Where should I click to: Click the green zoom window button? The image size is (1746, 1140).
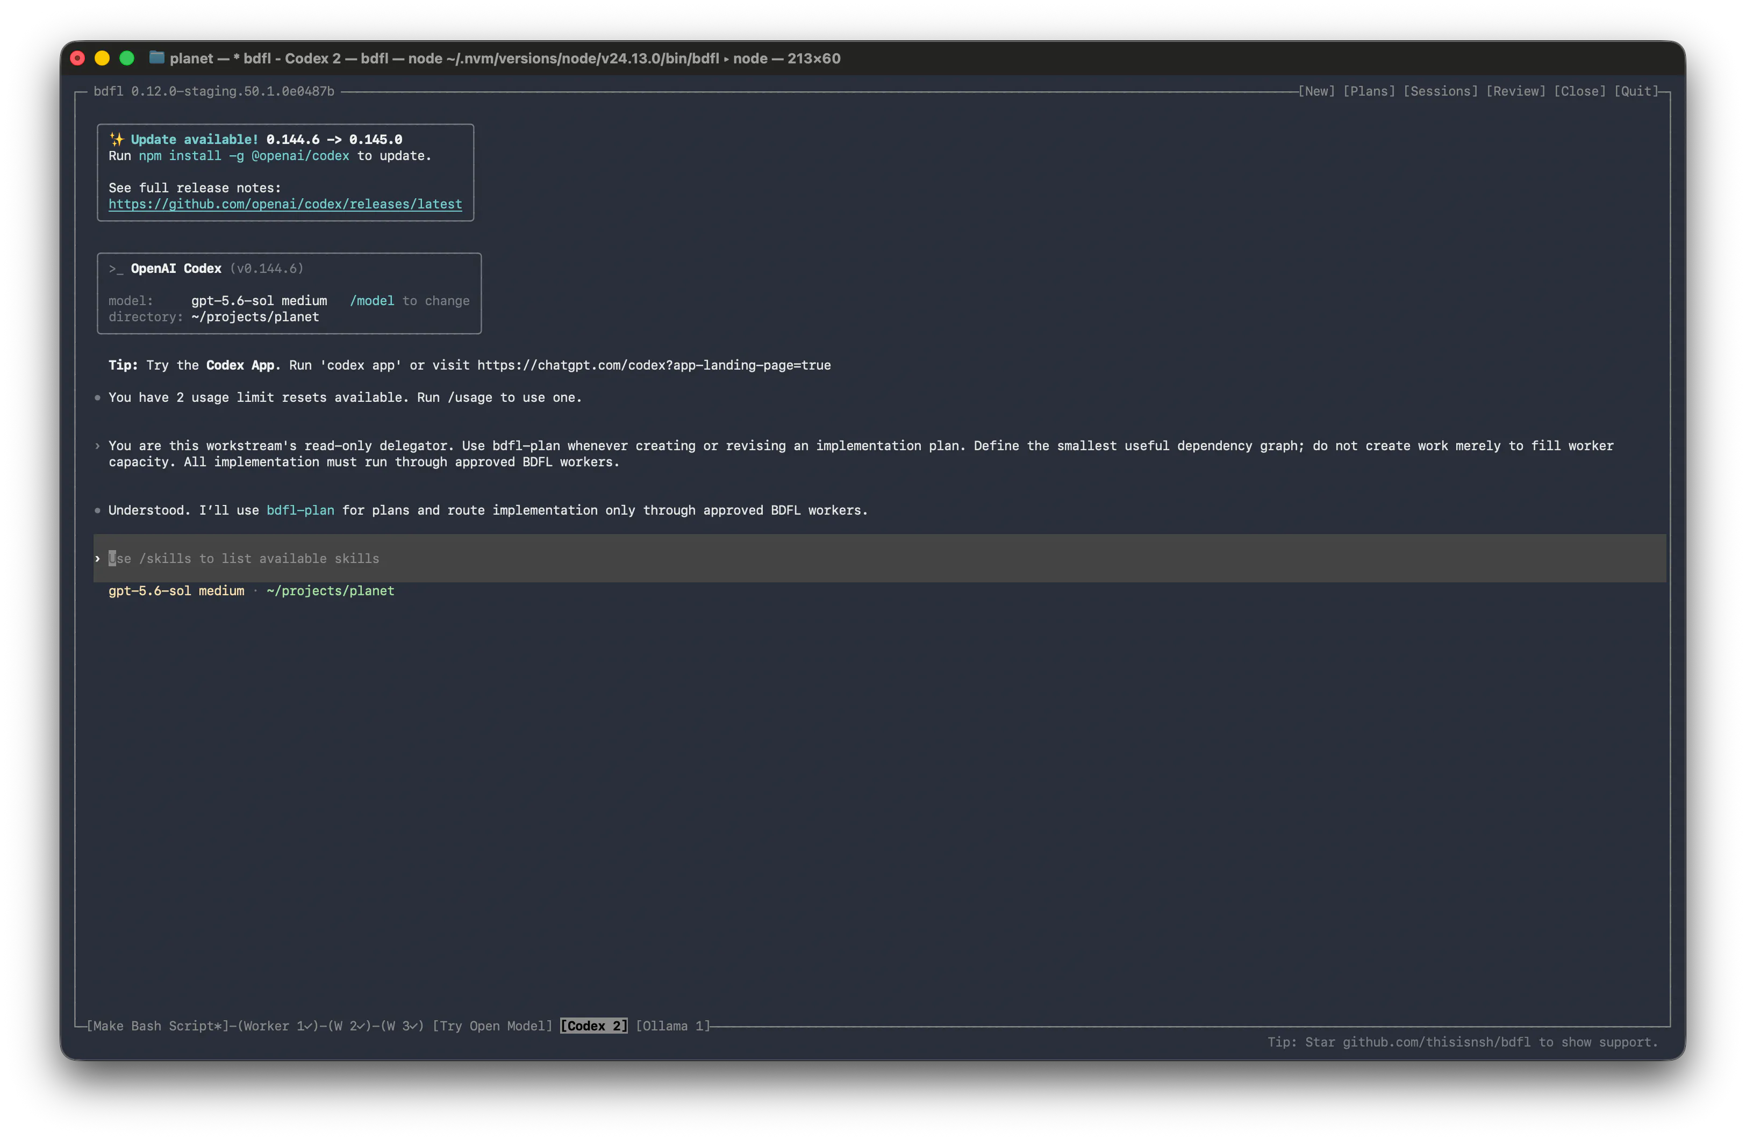[x=127, y=58]
